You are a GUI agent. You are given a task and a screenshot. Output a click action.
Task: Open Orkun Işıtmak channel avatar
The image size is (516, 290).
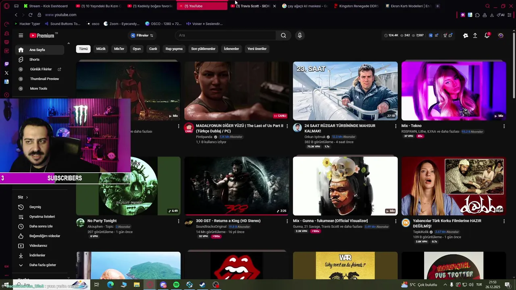[298, 128]
